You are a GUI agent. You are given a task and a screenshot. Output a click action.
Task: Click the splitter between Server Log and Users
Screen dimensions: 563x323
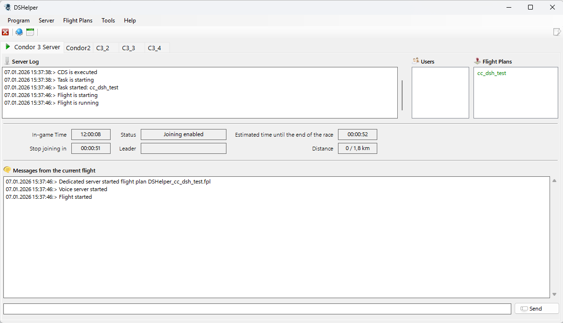(402, 95)
